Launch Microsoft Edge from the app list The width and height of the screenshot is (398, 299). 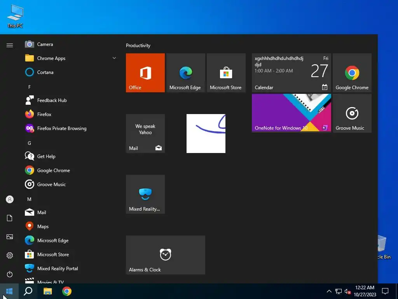click(71, 241)
